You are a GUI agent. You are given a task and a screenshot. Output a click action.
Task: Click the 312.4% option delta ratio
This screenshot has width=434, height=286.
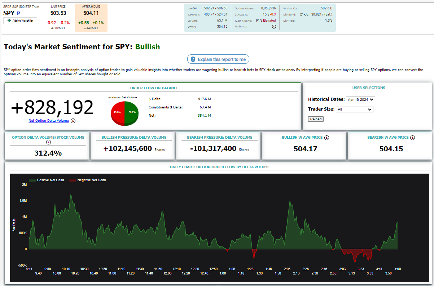[x=48, y=153]
